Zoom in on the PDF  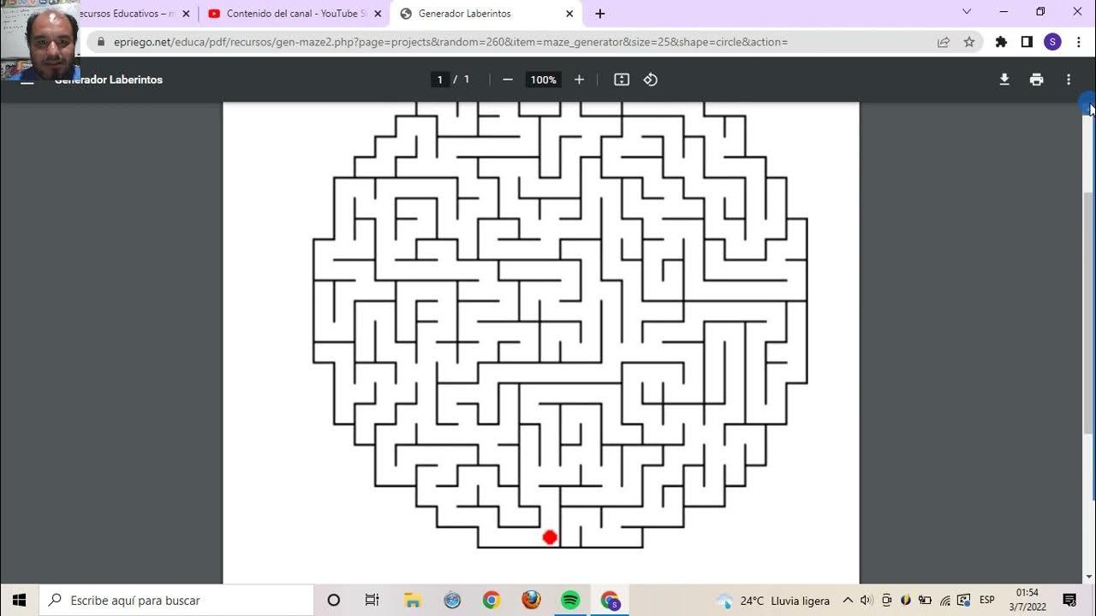click(579, 80)
